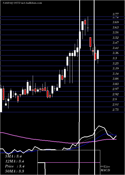Click the <<Live MACD label
Image resolution: width=125 pixels, height=175 pixels.
coord(105,168)
